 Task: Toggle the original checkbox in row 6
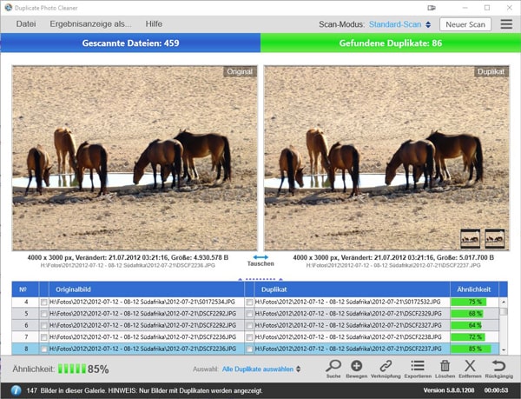44,325
